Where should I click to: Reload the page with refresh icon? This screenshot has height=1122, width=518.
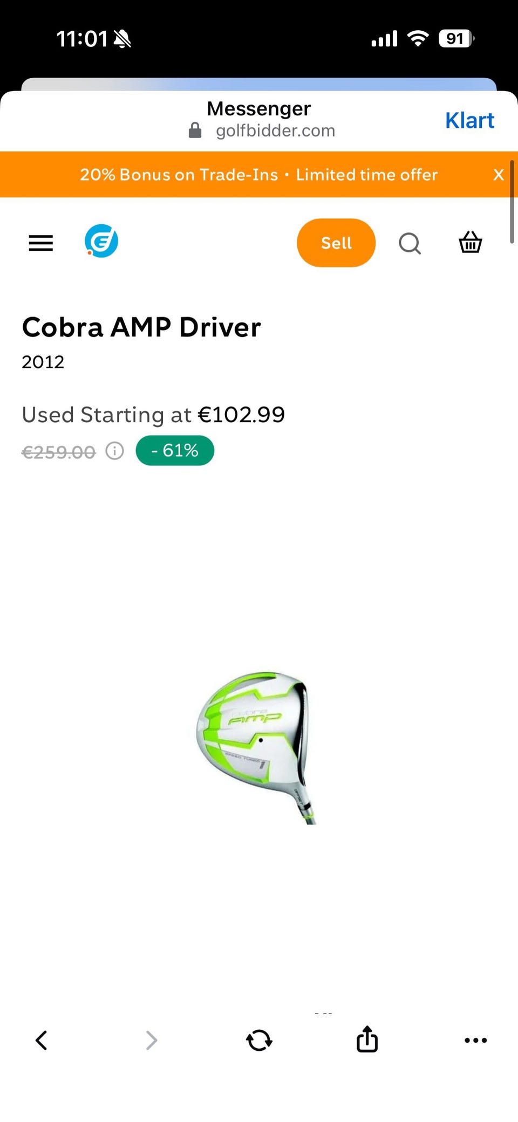259,1040
